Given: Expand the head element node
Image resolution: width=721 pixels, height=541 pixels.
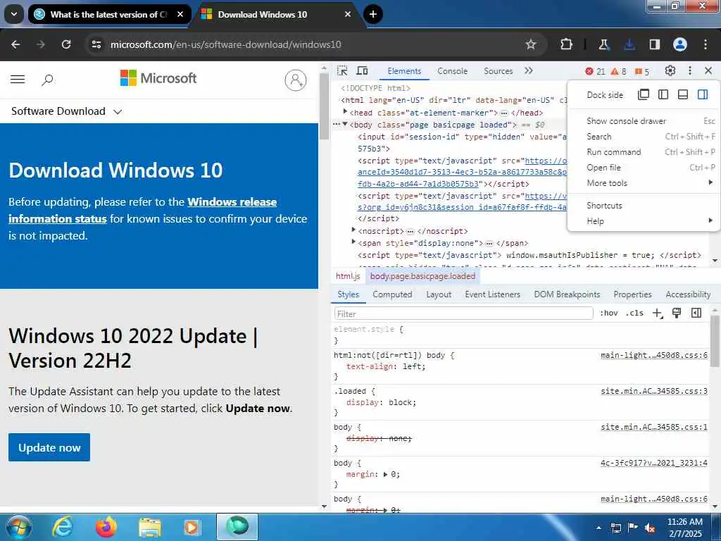Looking at the screenshot, I should coord(345,112).
